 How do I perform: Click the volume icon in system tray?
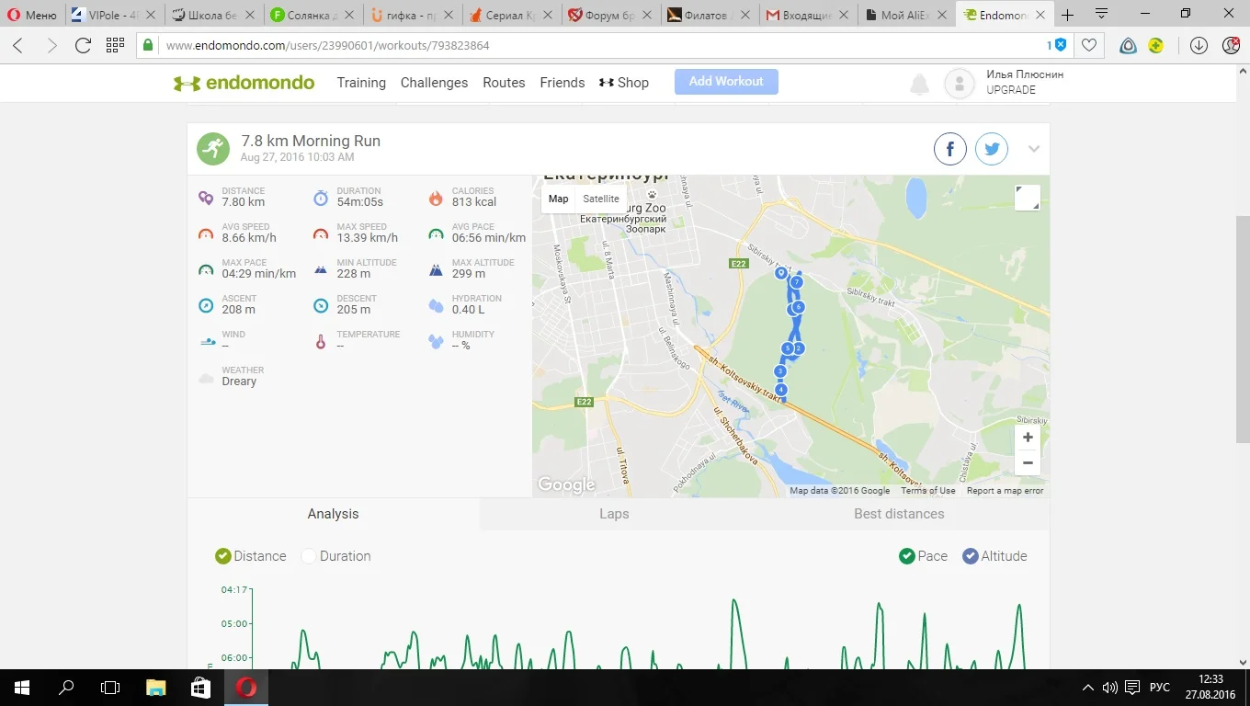coord(1110,688)
